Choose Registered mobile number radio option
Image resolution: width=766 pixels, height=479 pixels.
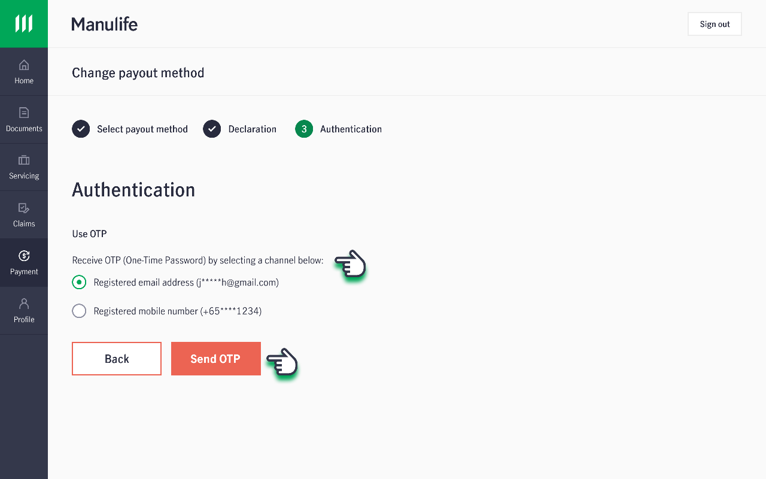(x=79, y=311)
